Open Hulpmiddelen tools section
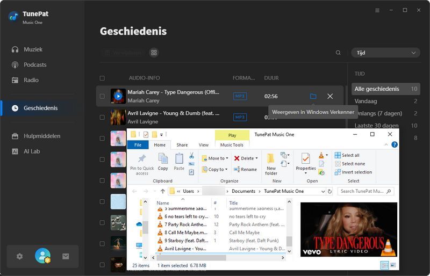This screenshot has height=276, width=430. tap(36, 136)
